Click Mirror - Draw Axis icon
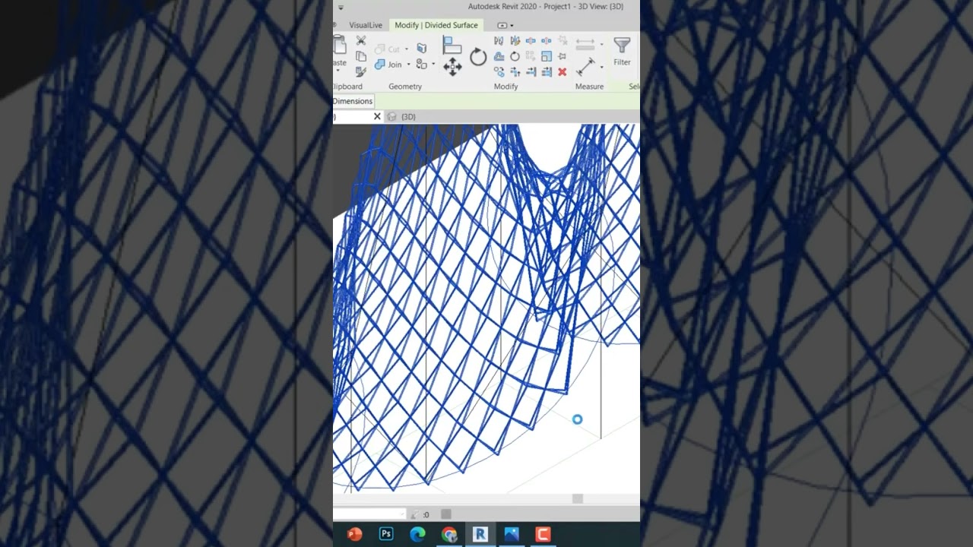The width and height of the screenshot is (973, 547). 515,40
